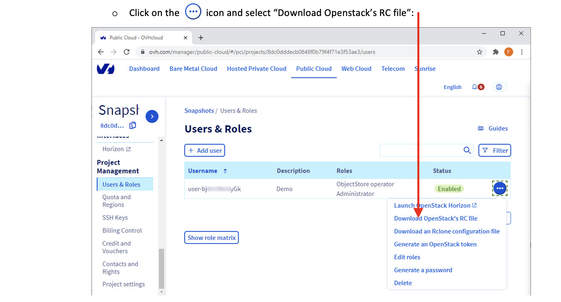Expand the sidebar with blue chevron button
This screenshot has width=561, height=302.
click(x=152, y=117)
